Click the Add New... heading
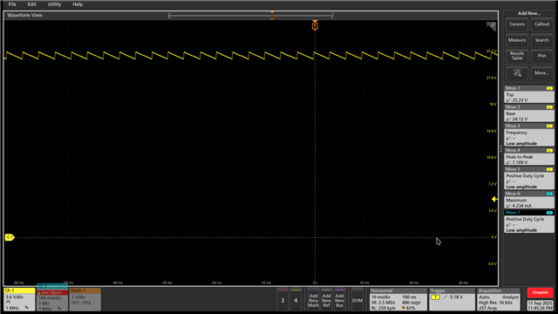This screenshot has height=314, width=558. click(529, 13)
